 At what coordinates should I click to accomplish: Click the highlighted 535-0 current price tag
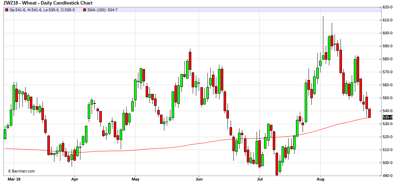pos(387,117)
